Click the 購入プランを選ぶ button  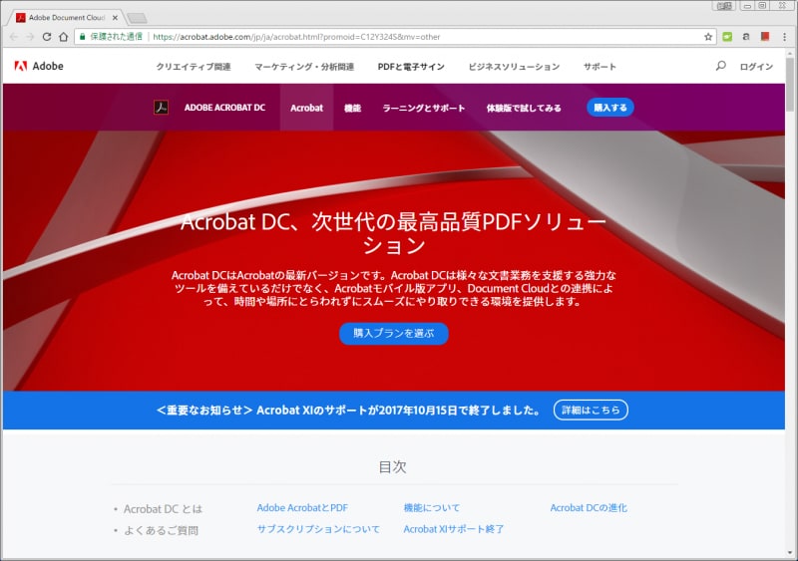pos(393,333)
